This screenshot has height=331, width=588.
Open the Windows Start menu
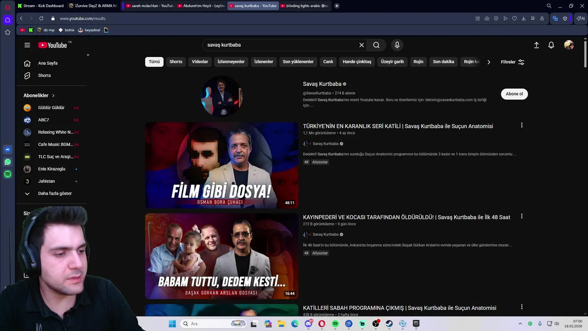click(x=172, y=324)
